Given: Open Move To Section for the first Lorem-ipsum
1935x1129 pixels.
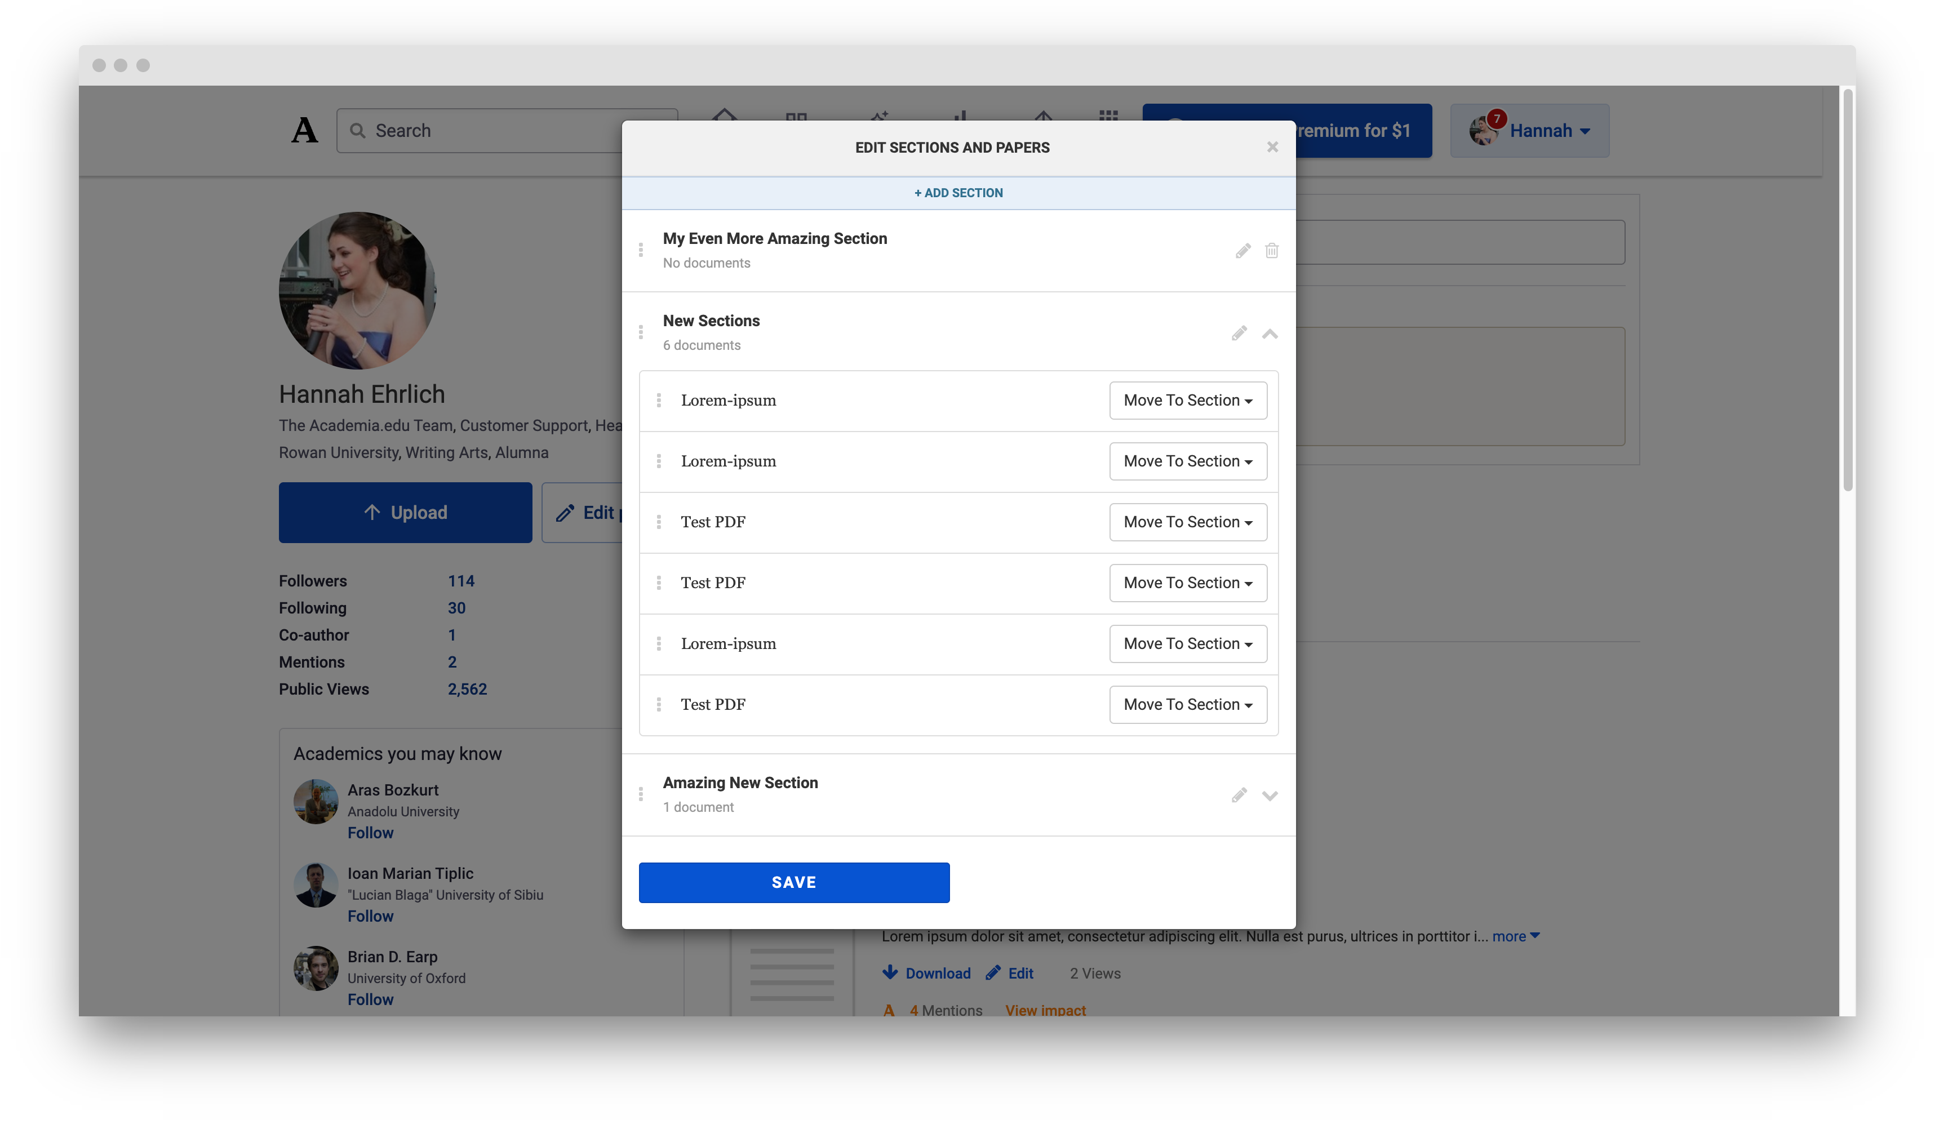Looking at the screenshot, I should (x=1188, y=401).
